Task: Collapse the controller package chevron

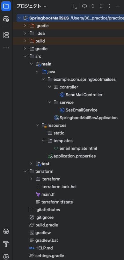Action: coord(49,87)
